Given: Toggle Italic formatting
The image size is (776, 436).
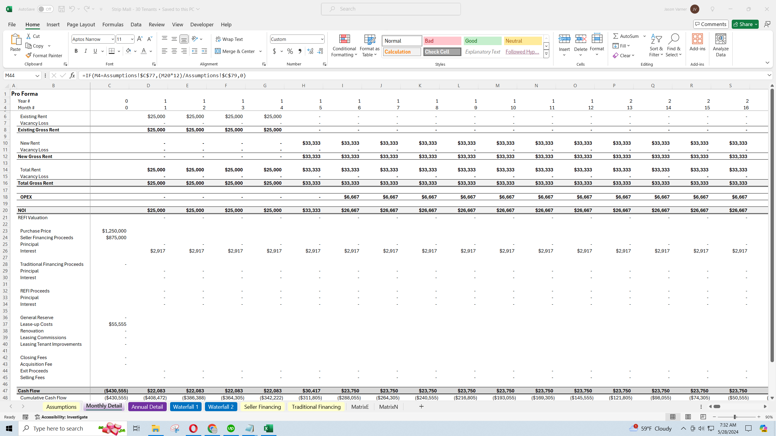Looking at the screenshot, I should [x=86, y=51].
